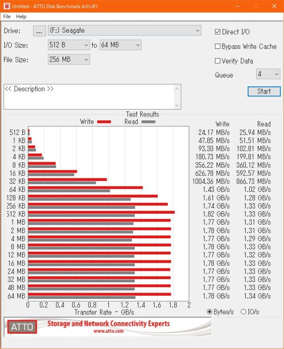Click the 866.73 MB/s read value
Image resolution: width=284 pixels, height=349 pixels.
tap(254, 181)
